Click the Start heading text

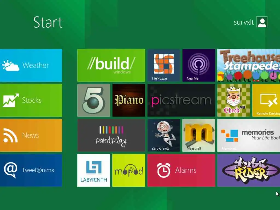48,22
